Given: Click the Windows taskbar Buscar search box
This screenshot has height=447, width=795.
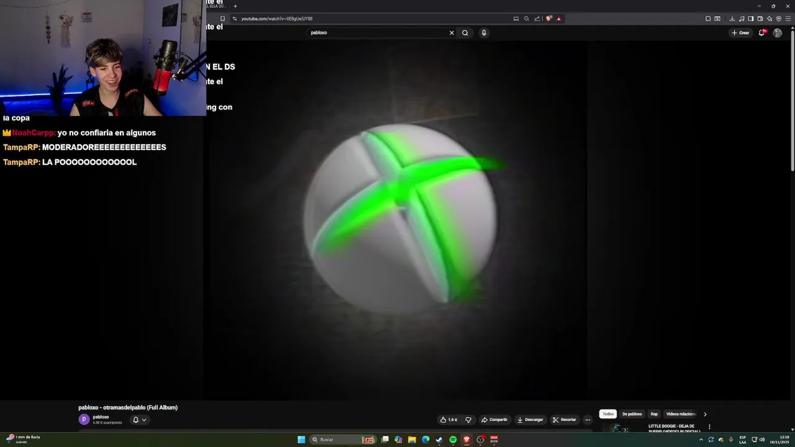Looking at the screenshot, I should point(344,440).
